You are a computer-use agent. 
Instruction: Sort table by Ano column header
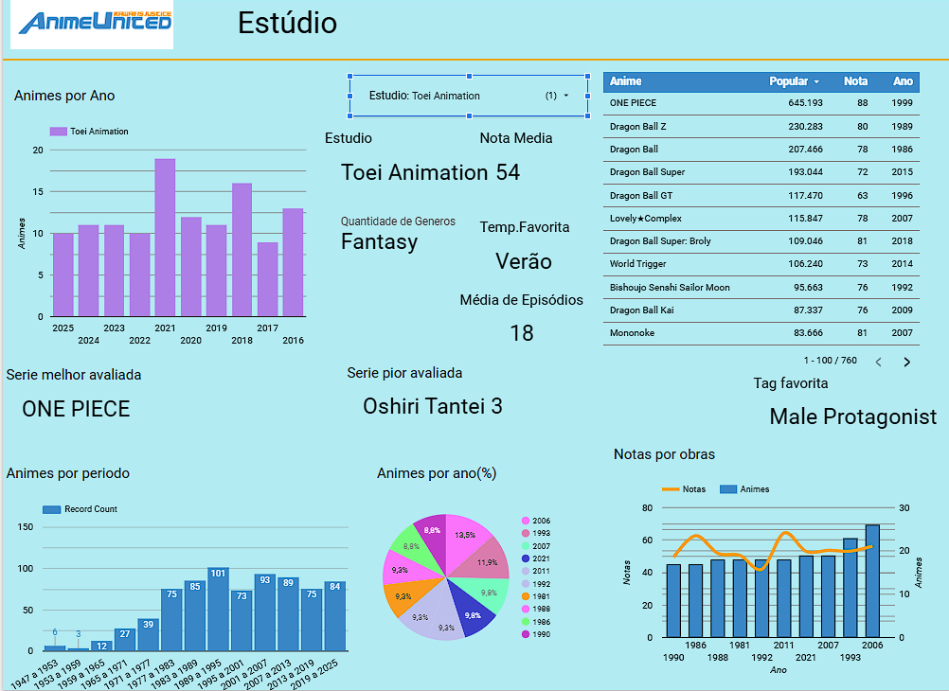[903, 81]
